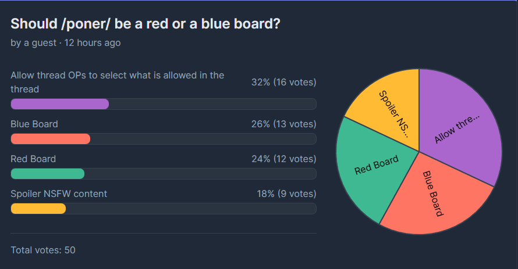
Task: Select the 'Red Board' option label
Action: 33,159
